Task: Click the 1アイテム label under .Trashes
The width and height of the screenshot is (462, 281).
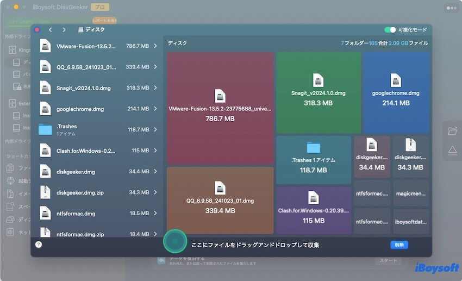Action: [66, 134]
